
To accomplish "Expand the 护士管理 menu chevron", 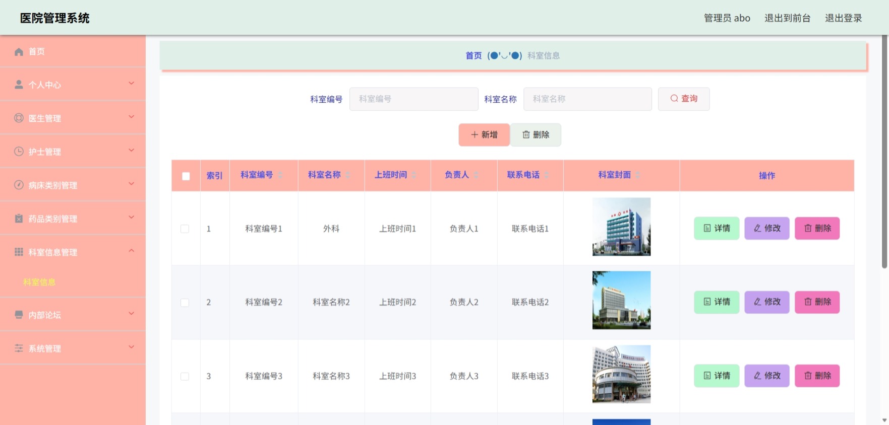I will 131,151.
